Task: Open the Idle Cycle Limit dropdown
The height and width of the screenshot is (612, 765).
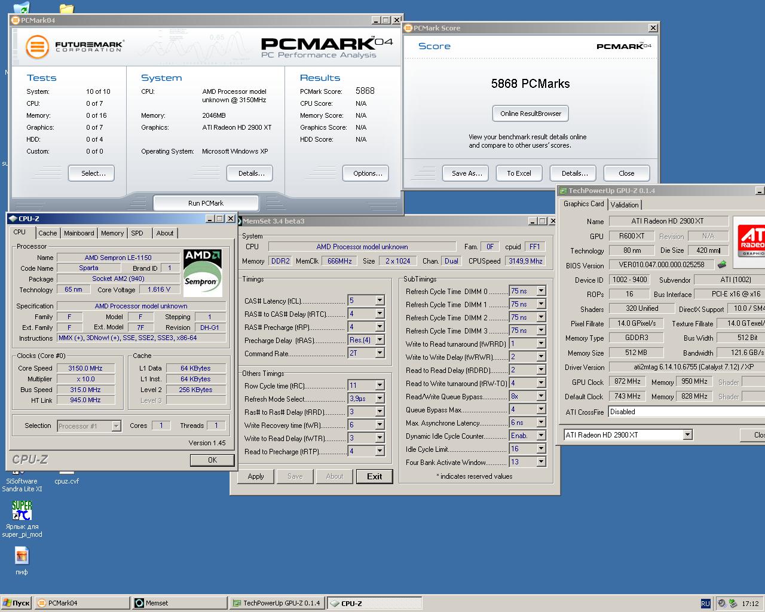Action: pyautogui.click(x=541, y=449)
